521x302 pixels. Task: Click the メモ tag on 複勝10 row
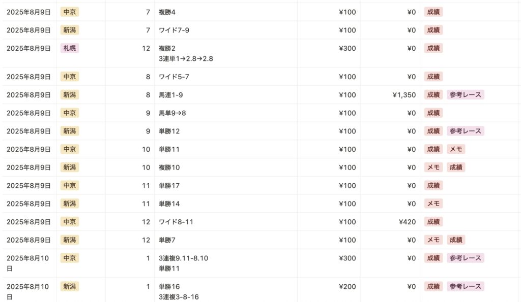click(433, 167)
